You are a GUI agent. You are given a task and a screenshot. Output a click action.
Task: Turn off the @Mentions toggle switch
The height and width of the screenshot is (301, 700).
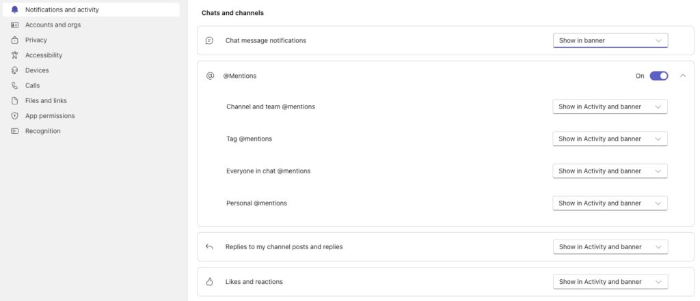[x=658, y=76]
